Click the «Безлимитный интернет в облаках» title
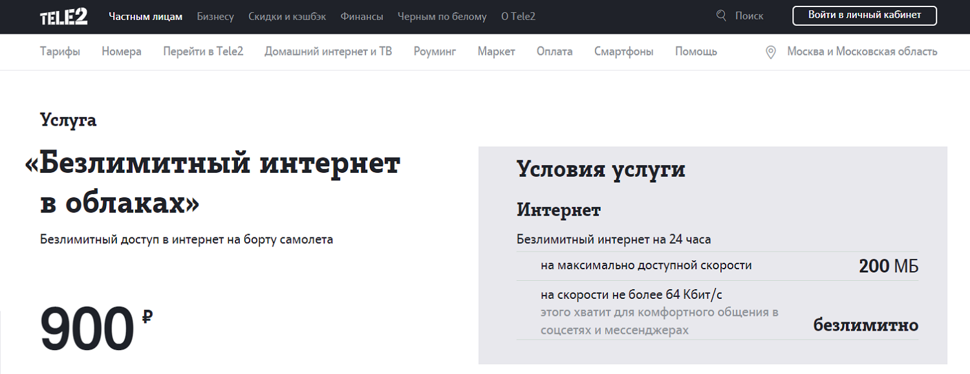 click(x=213, y=184)
